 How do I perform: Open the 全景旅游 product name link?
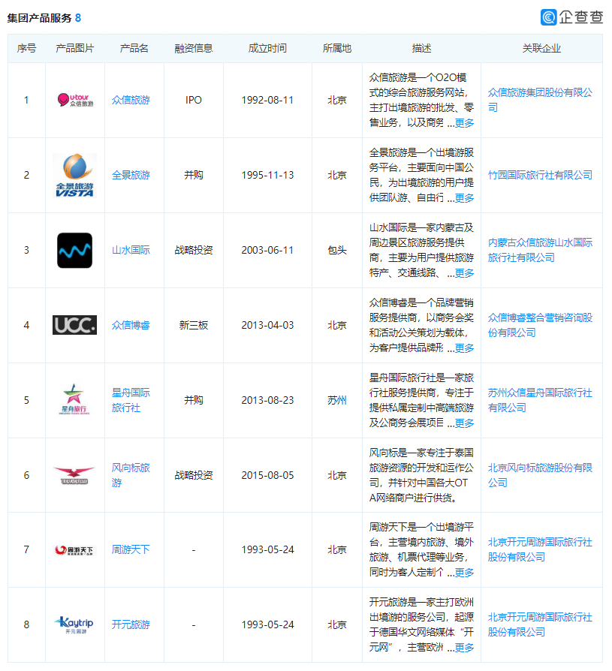131,176
